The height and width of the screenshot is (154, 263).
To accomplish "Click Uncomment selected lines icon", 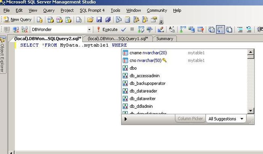I will pos(249,30).
